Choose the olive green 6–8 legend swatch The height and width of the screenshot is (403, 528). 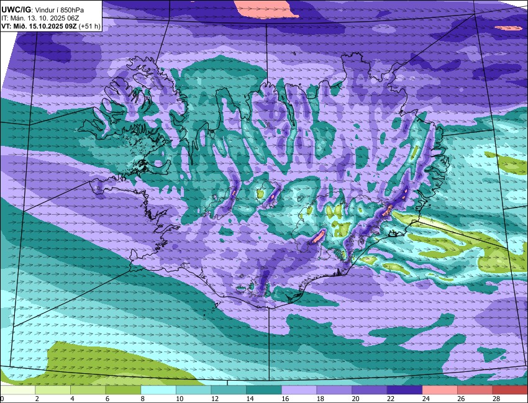pos(123,390)
